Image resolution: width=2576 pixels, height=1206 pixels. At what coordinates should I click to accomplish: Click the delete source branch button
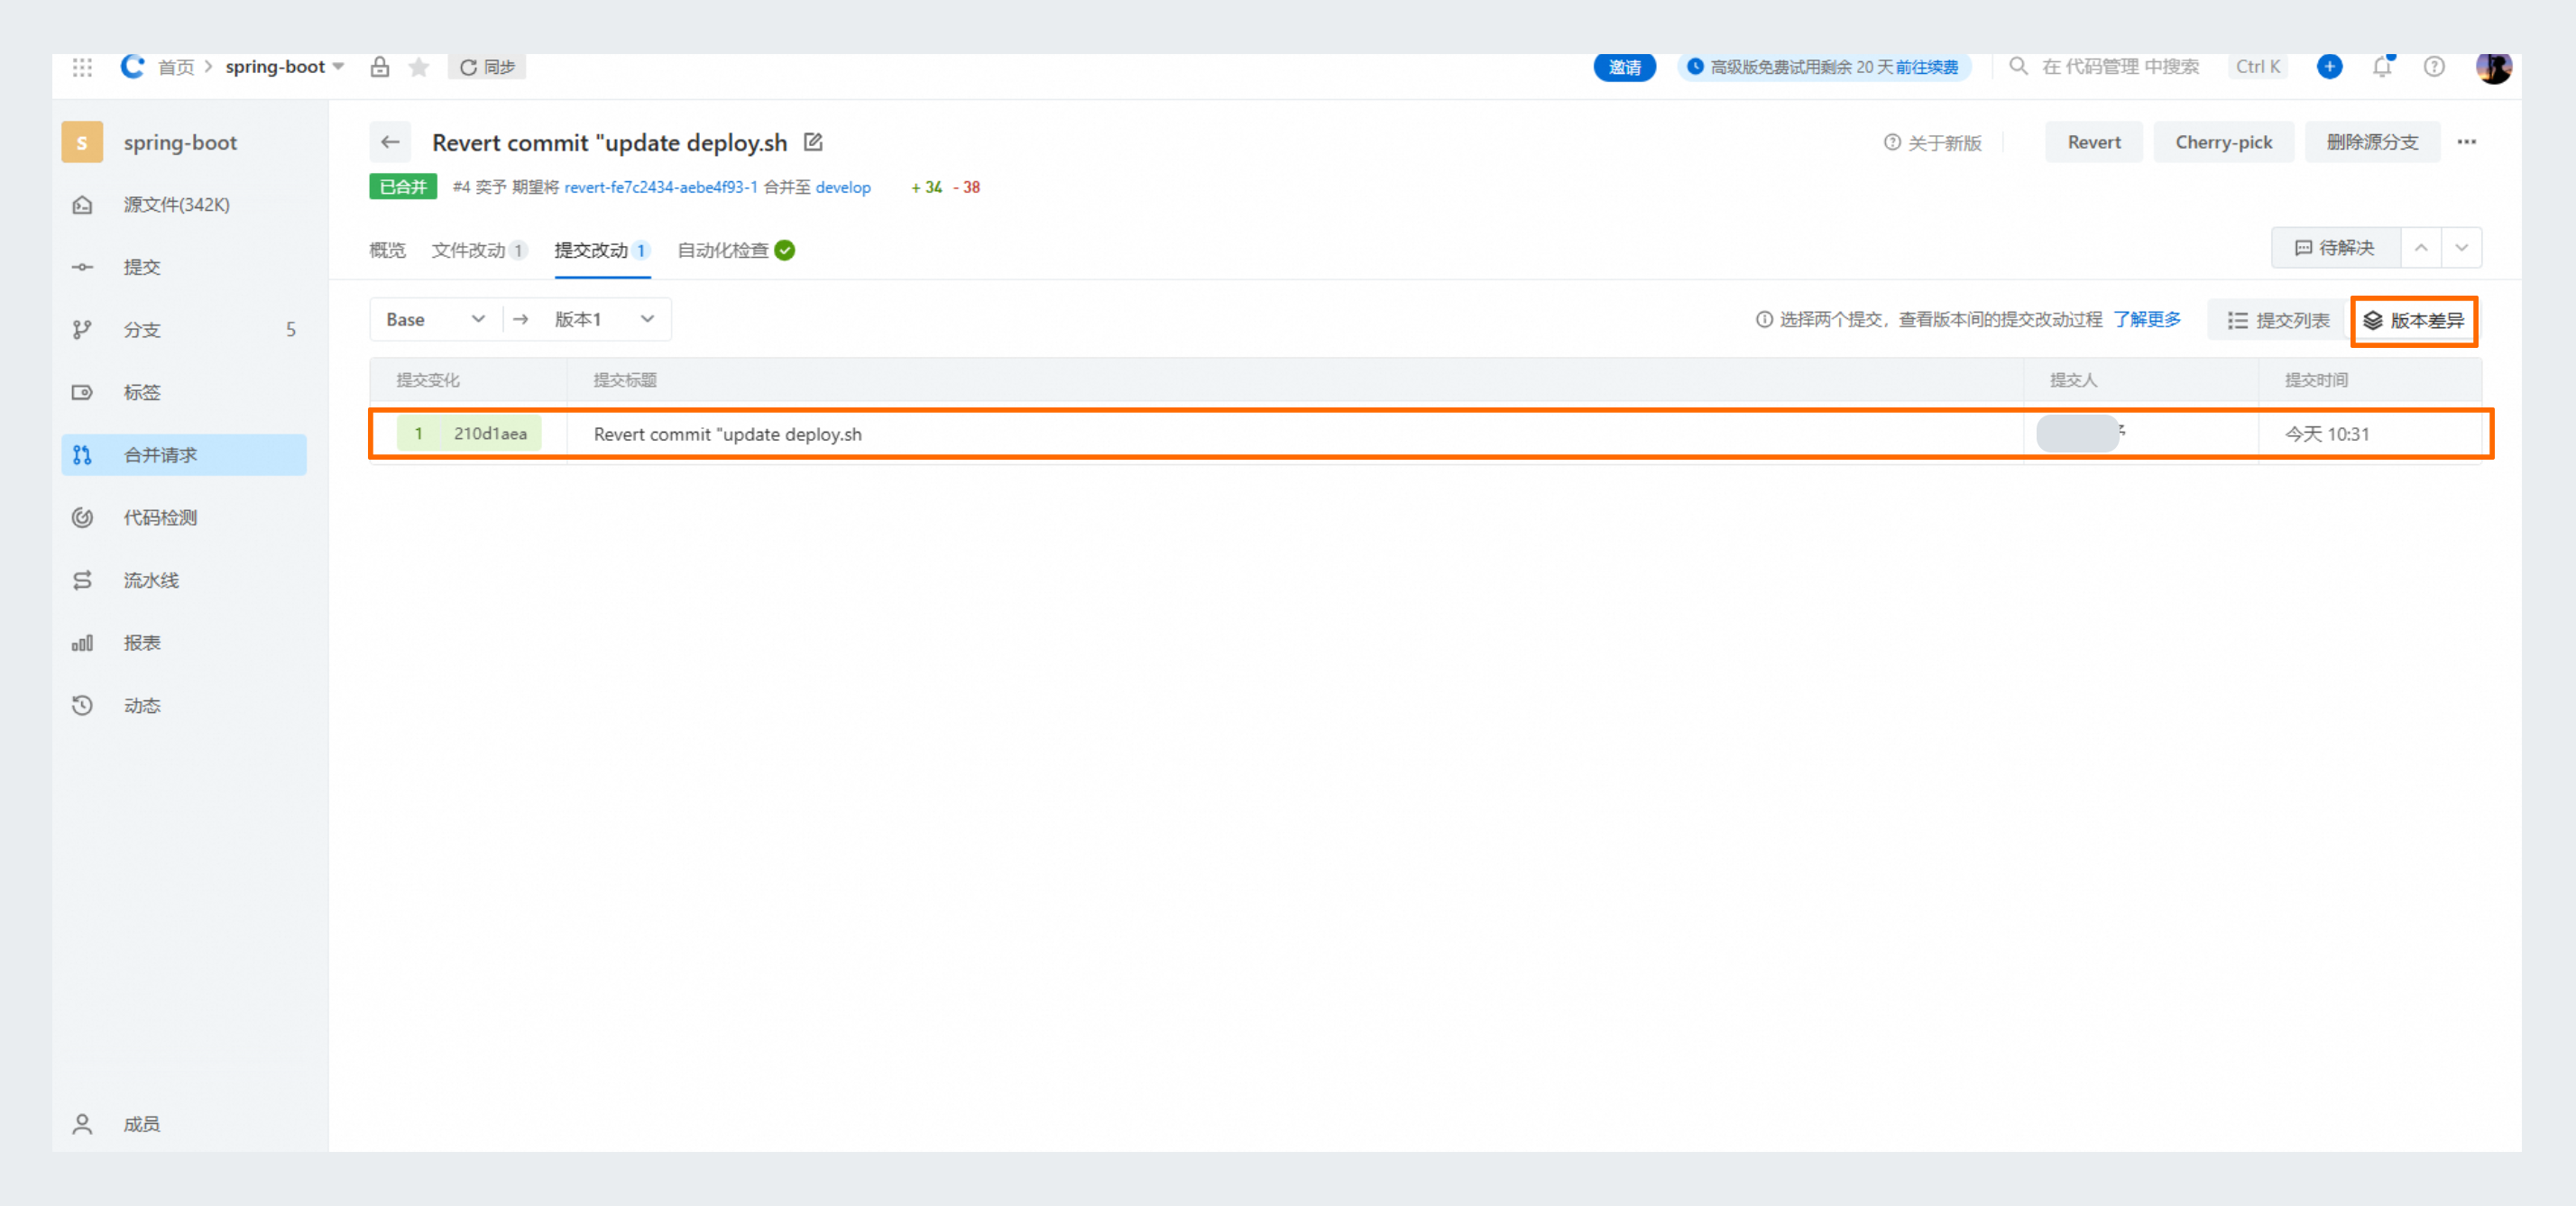[2372, 142]
